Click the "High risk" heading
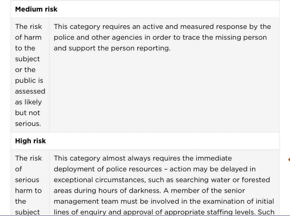 31,141
